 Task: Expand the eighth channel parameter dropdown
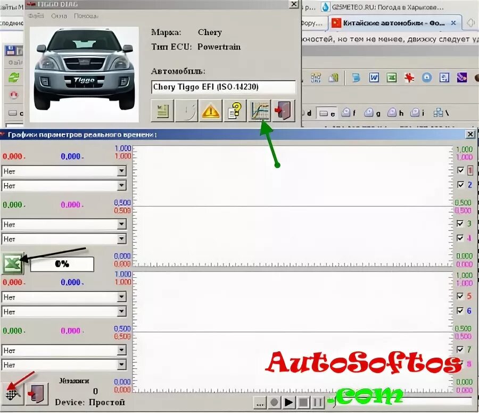(x=64, y=365)
